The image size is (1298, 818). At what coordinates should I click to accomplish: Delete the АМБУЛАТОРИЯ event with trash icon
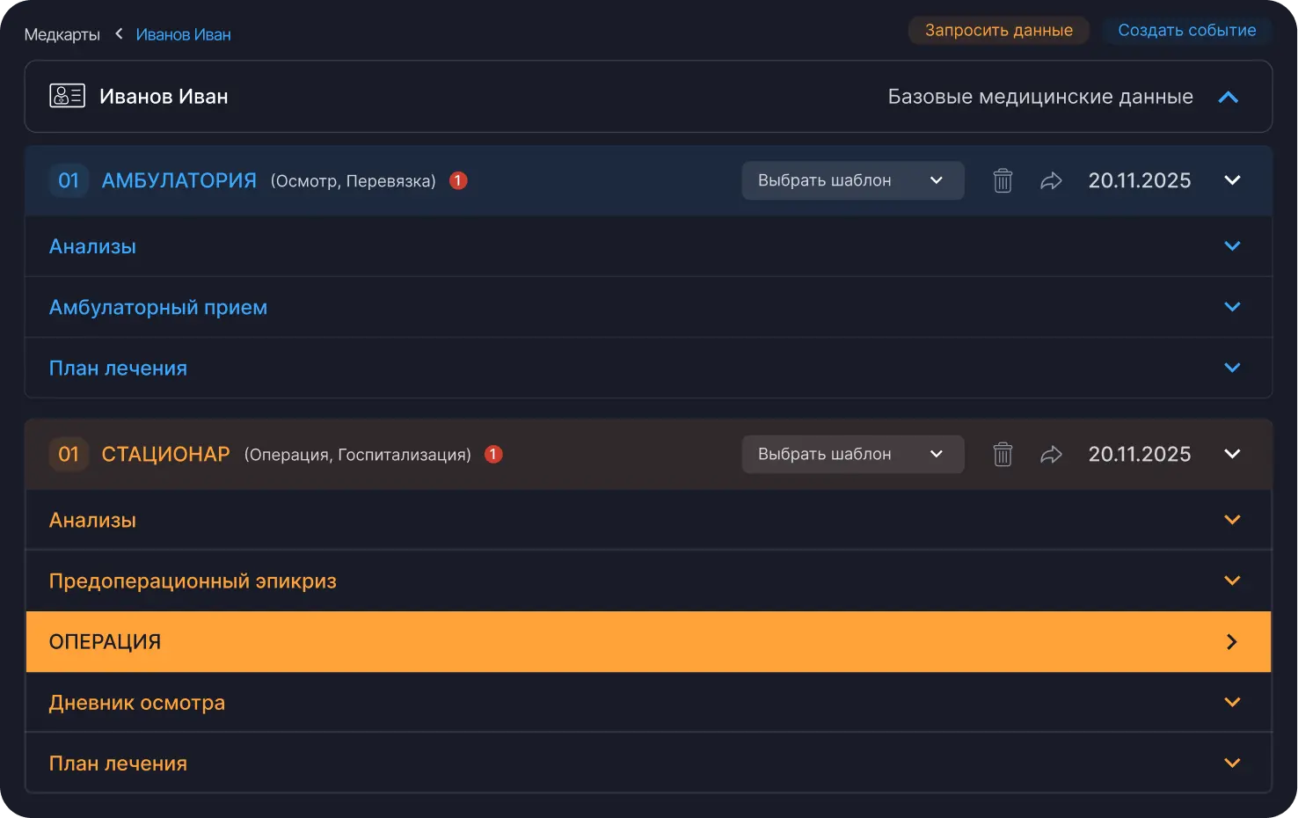[1003, 180]
